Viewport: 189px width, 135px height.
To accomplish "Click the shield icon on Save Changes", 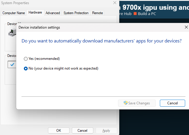I will 125,103.
